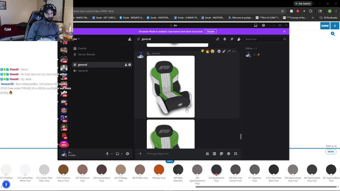Send a gift via gift icon

207,154
